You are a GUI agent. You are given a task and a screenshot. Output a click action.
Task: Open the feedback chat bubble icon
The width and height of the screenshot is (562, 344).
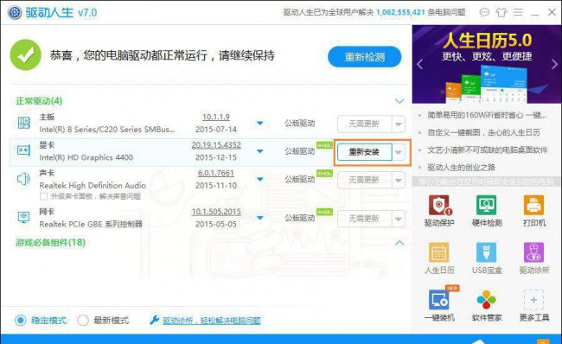pos(484,13)
